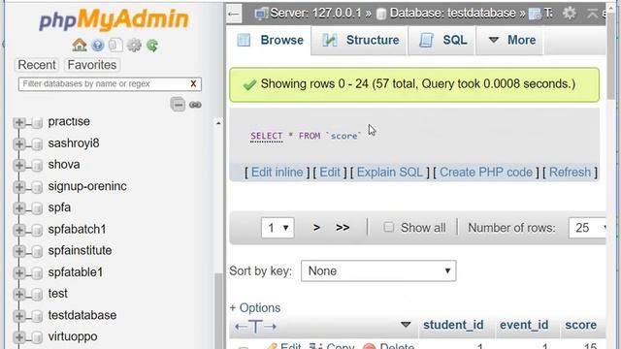The height and width of the screenshot is (349, 621).
Task: Collapse top menu with double-up arrow
Action: 593,14
